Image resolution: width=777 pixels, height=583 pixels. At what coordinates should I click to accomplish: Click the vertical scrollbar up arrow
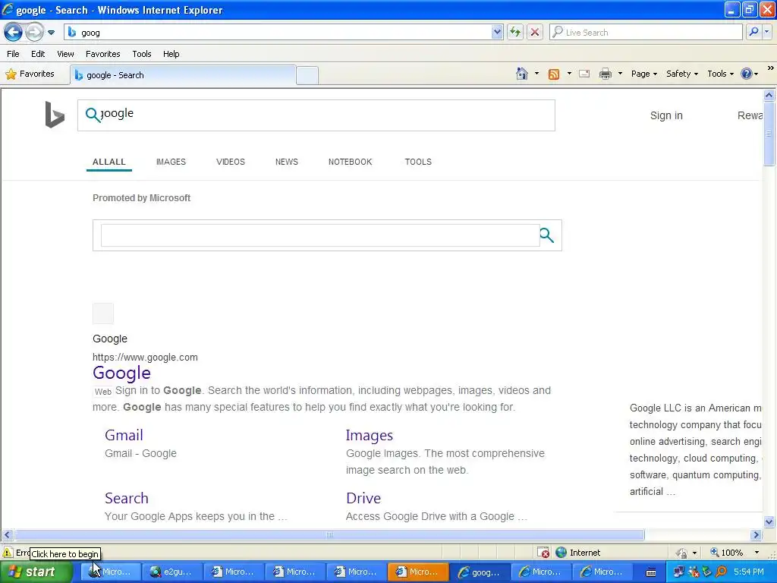tap(769, 95)
